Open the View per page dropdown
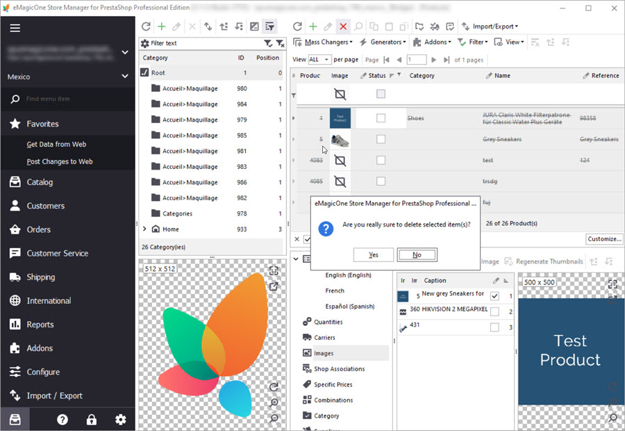Screen dimensions: 625x431 coord(319,60)
